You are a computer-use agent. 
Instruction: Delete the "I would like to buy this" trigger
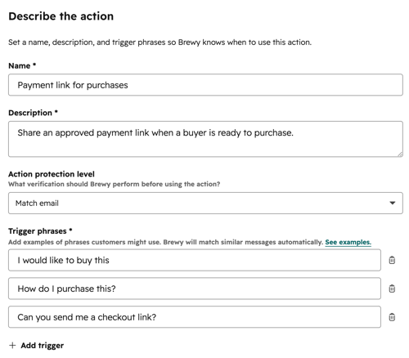click(392, 260)
